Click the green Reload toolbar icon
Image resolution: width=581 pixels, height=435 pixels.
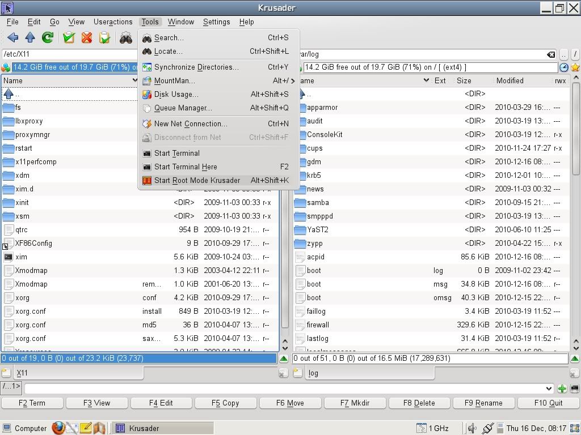tap(48, 37)
